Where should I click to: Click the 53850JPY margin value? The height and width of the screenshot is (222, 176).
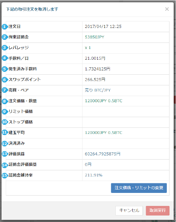click(94, 37)
